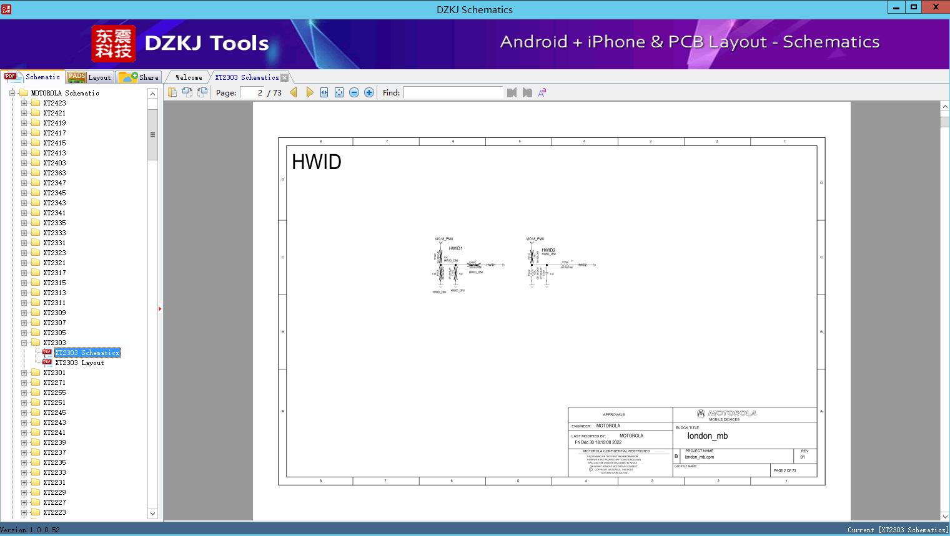
Task: Go to the previous page arrow
Action: 294,92
